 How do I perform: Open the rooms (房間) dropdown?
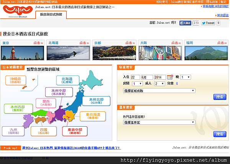(x=137, y=84)
